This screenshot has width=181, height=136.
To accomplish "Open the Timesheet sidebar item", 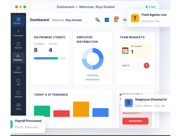I will click(18, 33).
